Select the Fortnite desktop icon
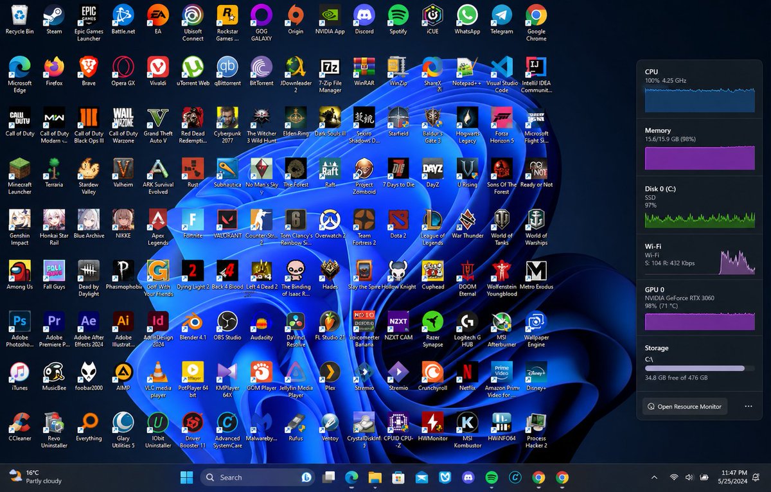The height and width of the screenshot is (492, 771). pos(193,224)
